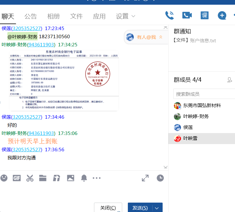Start a group voice call
The height and width of the screenshot is (212, 235).
pyautogui.click(x=170, y=15)
